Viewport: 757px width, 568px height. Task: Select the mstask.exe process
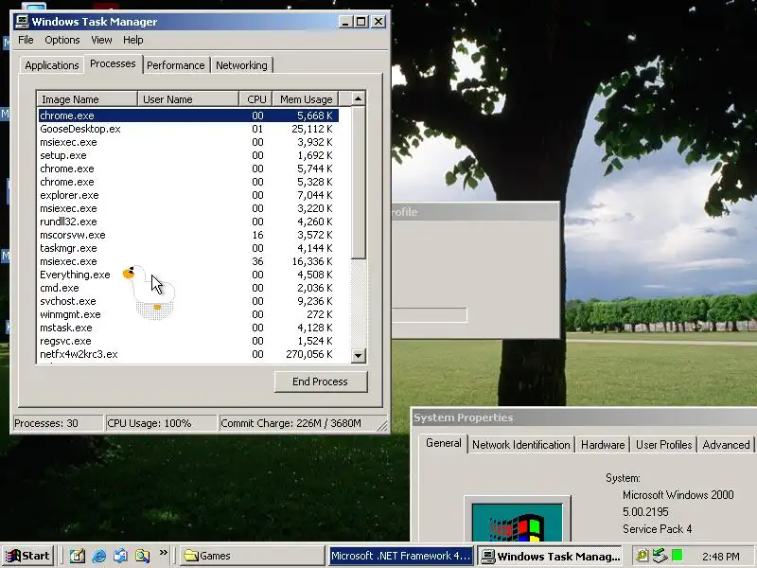tap(188, 328)
